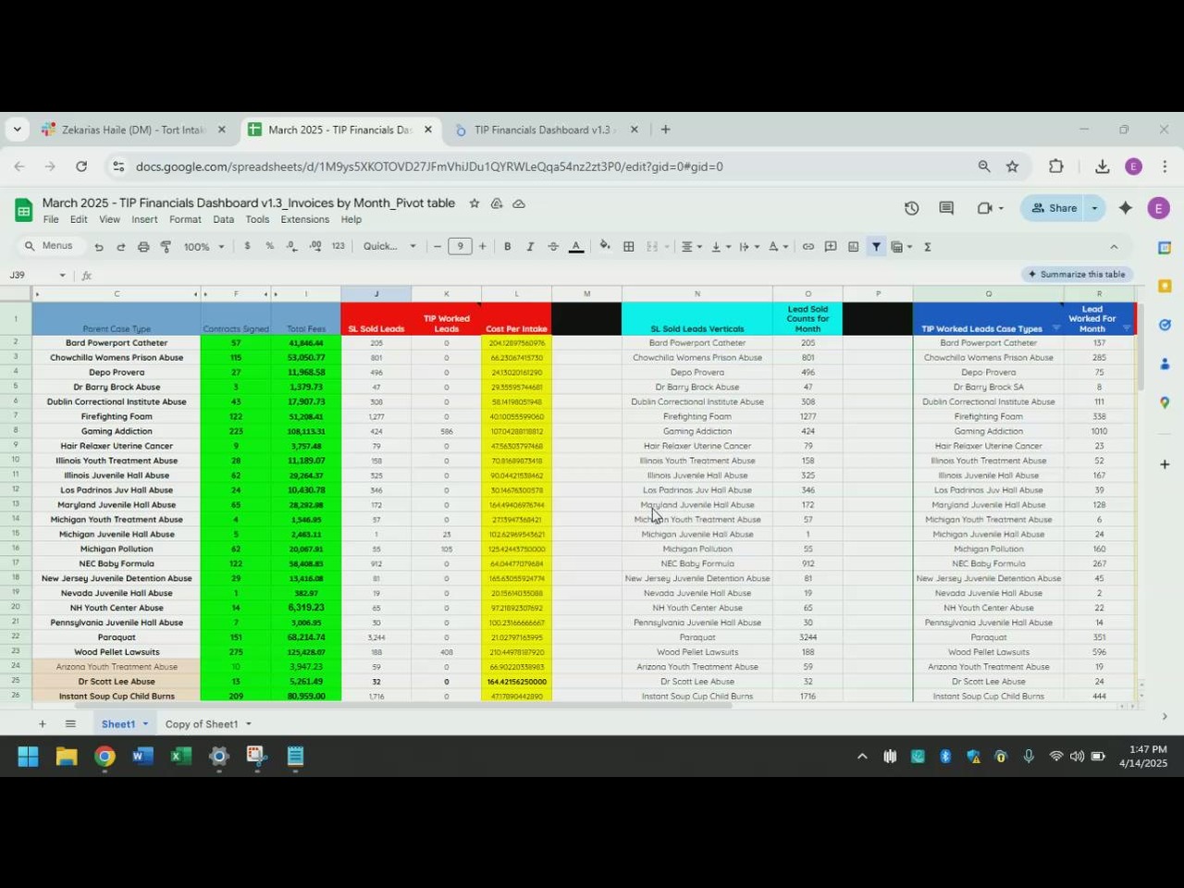
Task: Open version history clock icon
Action: [x=912, y=208]
